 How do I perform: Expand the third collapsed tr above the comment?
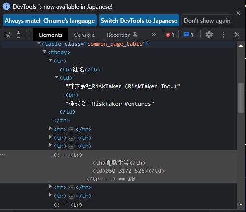click(51, 145)
